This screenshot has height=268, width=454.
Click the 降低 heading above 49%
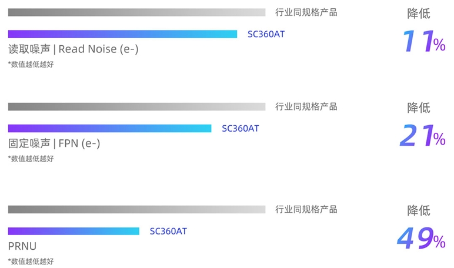click(419, 210)
